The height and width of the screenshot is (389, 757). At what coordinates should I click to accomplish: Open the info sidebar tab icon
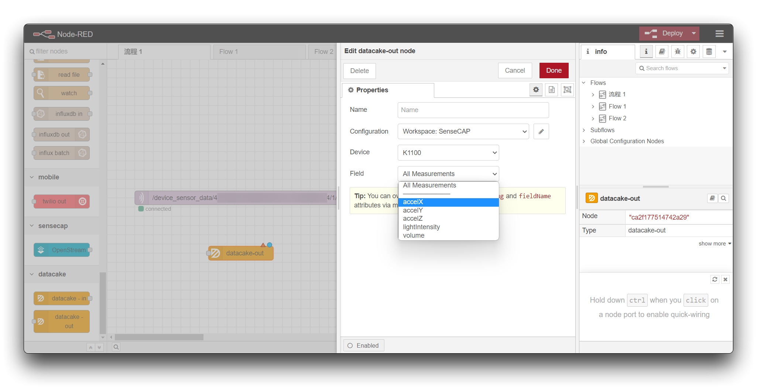pos(646,52)
